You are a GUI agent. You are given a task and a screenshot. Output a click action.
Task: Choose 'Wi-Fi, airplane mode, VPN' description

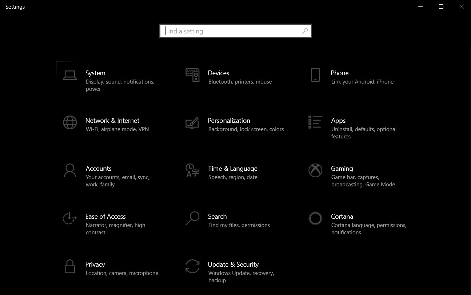pos(117,129)
